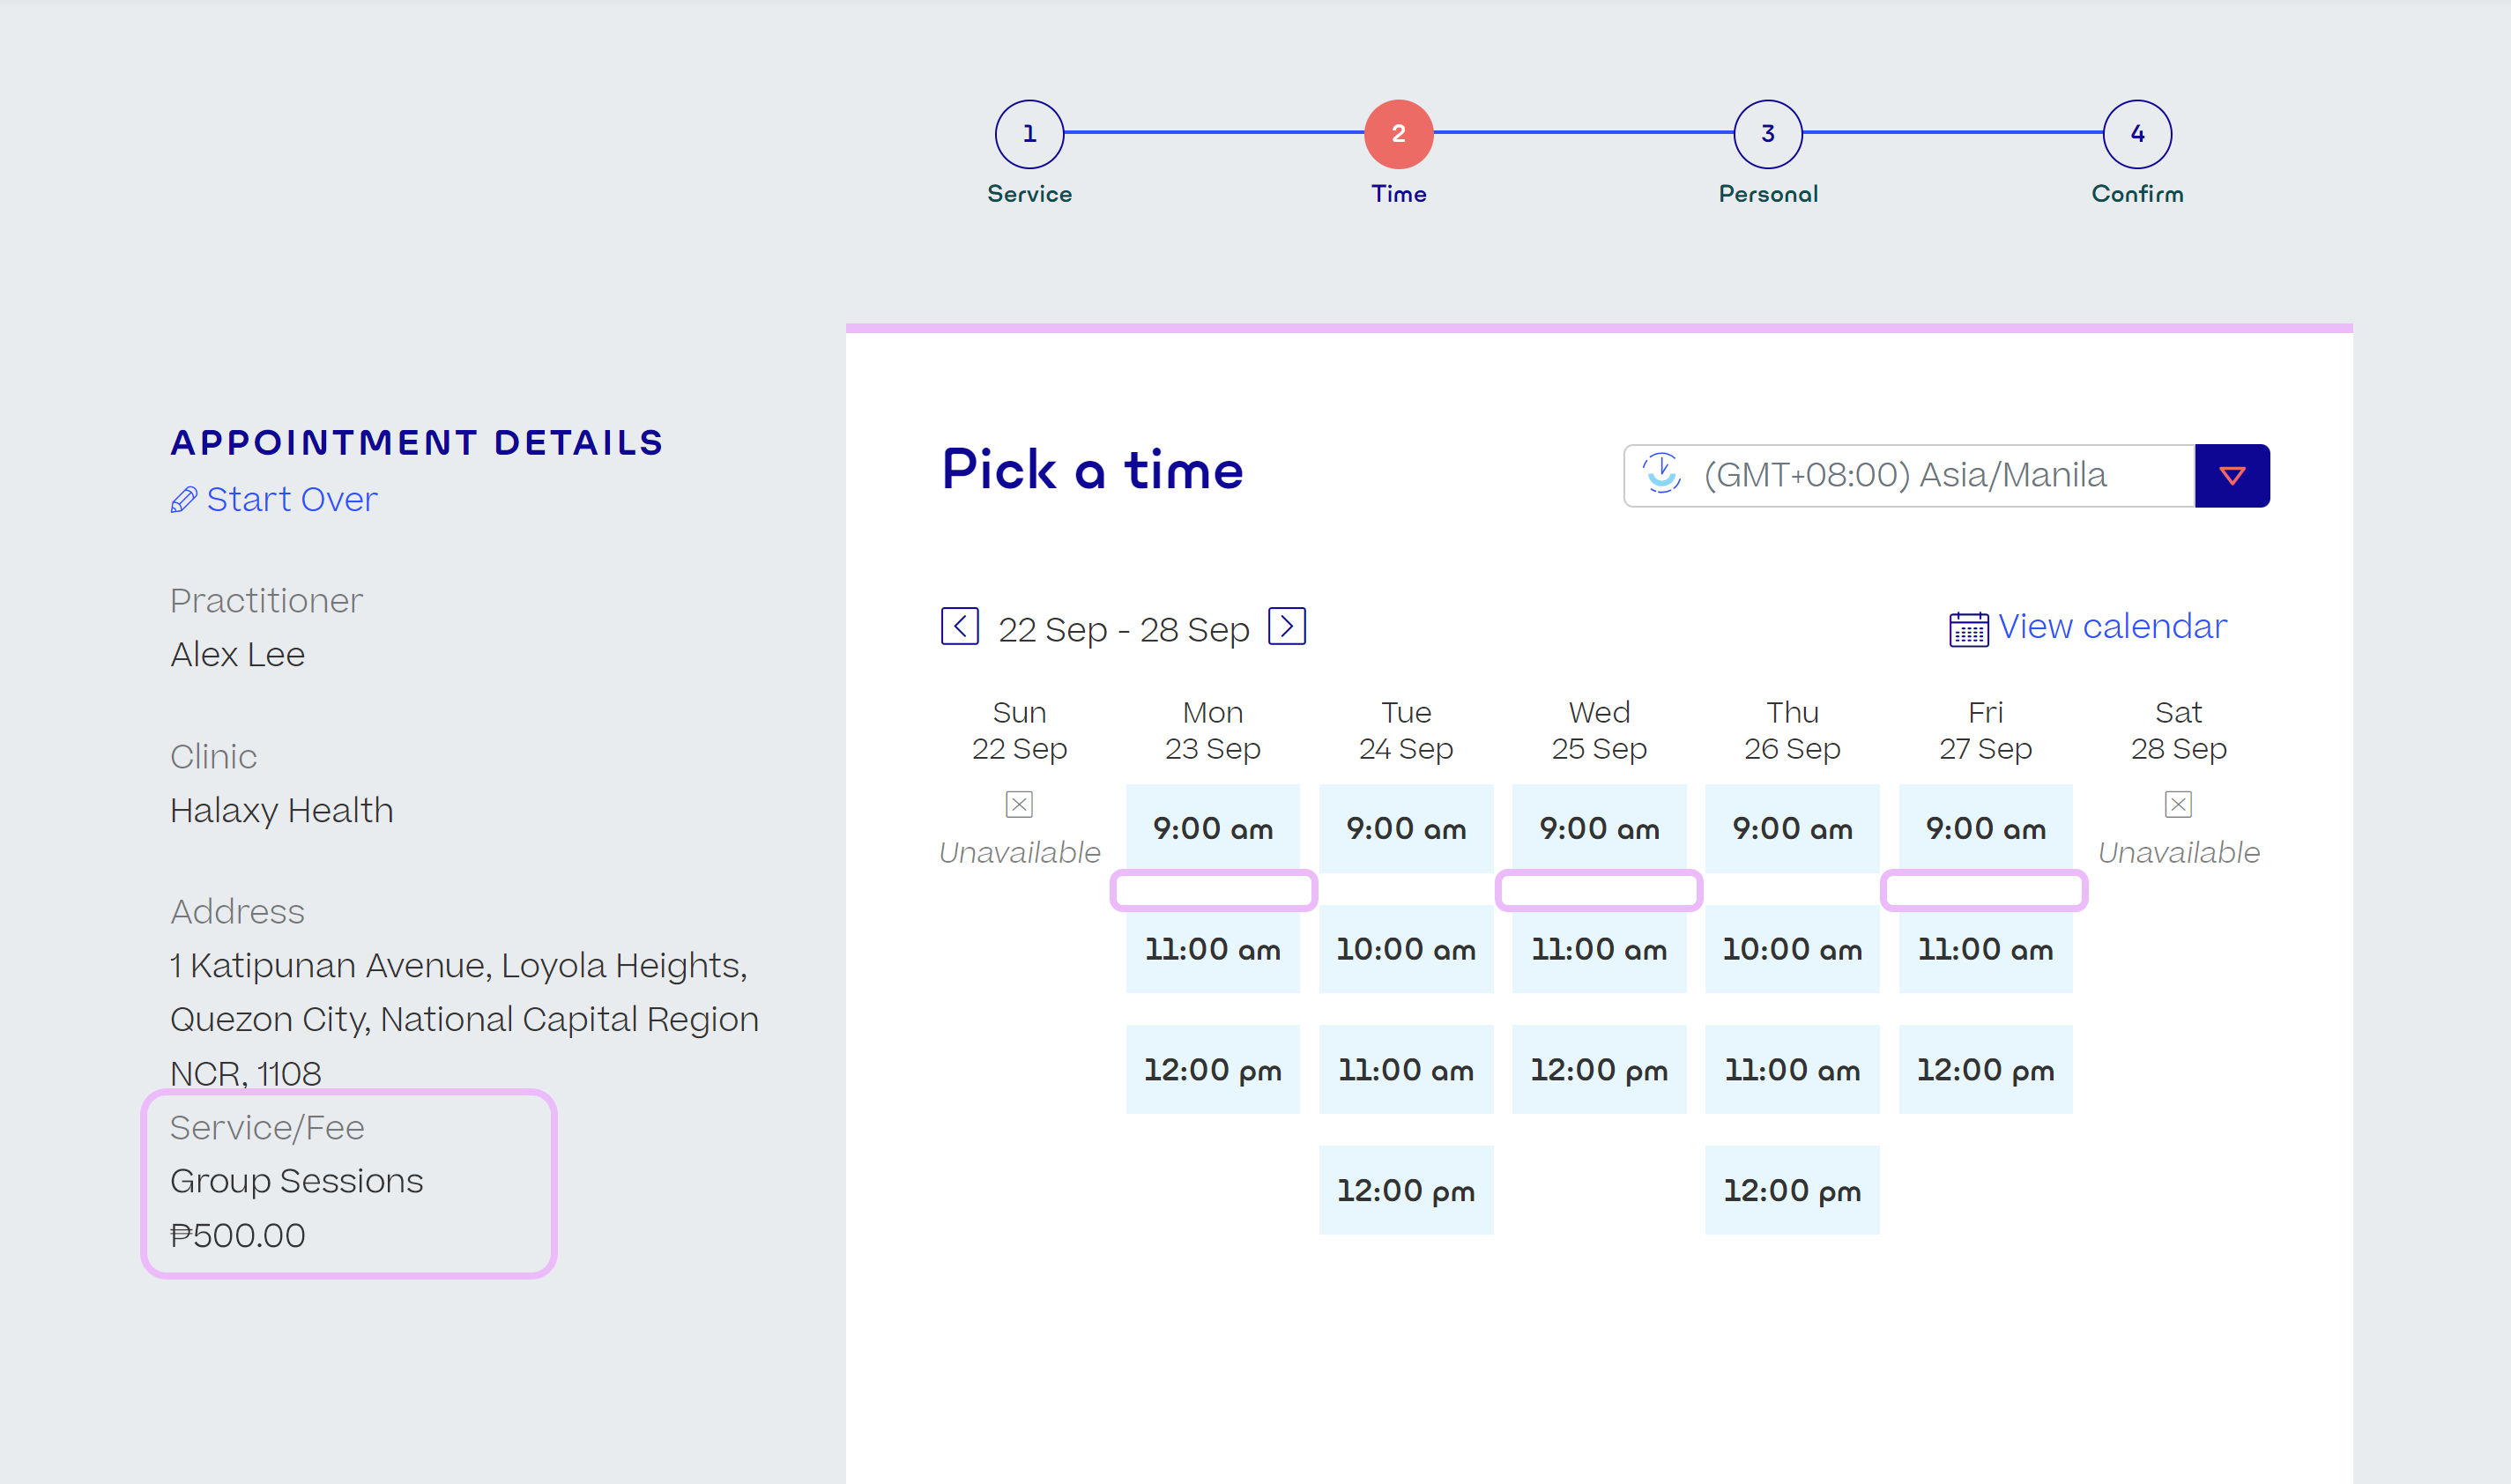
Task: Open the timezone dropdown arrow
Action: pyautogui.click(x=2232, y=476)
